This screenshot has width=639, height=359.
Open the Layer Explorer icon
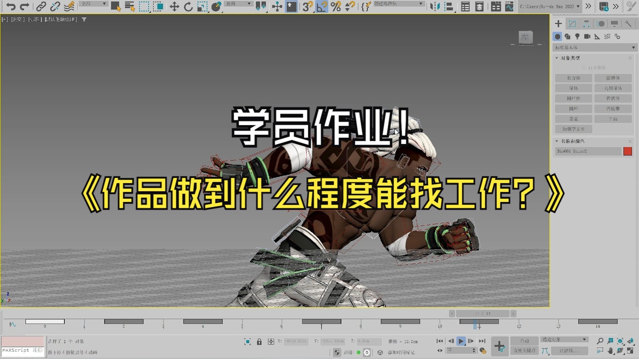point(479,6)
